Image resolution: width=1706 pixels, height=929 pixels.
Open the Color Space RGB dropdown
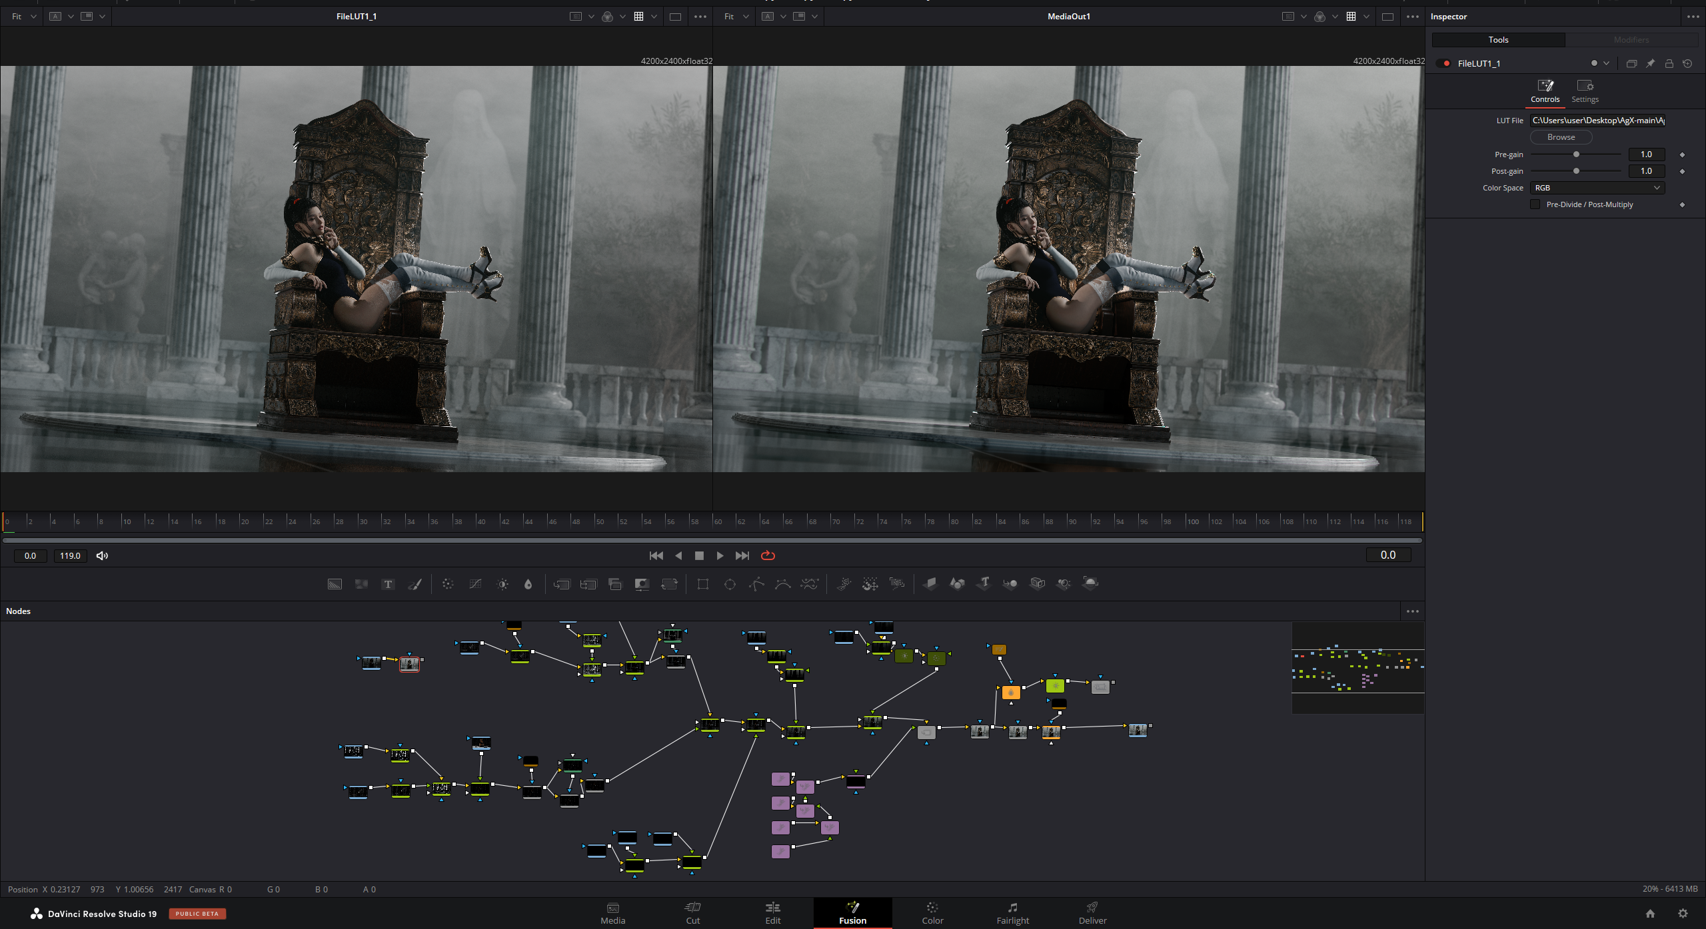pyautogui.click(x=1597, y=188)
